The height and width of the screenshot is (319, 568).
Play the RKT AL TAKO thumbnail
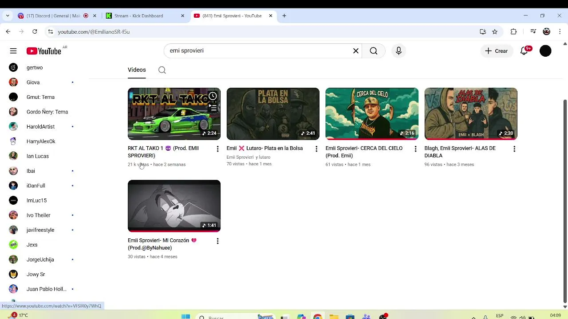pyautogui.click(x=174, y=114)
